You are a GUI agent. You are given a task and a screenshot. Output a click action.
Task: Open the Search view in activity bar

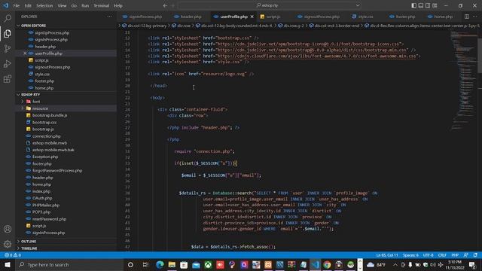click(8, 18)
